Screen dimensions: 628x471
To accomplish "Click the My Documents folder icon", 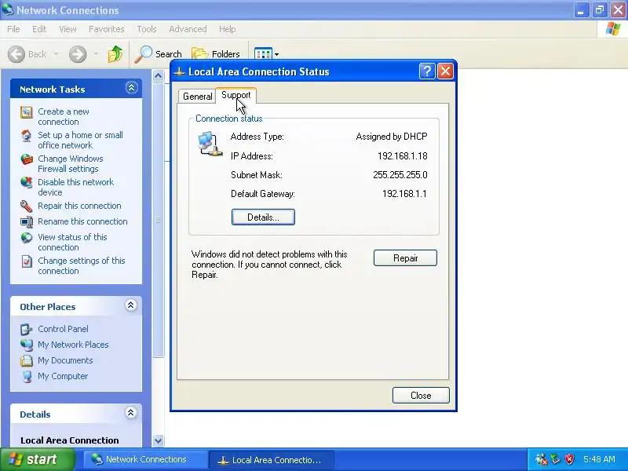I will click(x=27, y=360).
